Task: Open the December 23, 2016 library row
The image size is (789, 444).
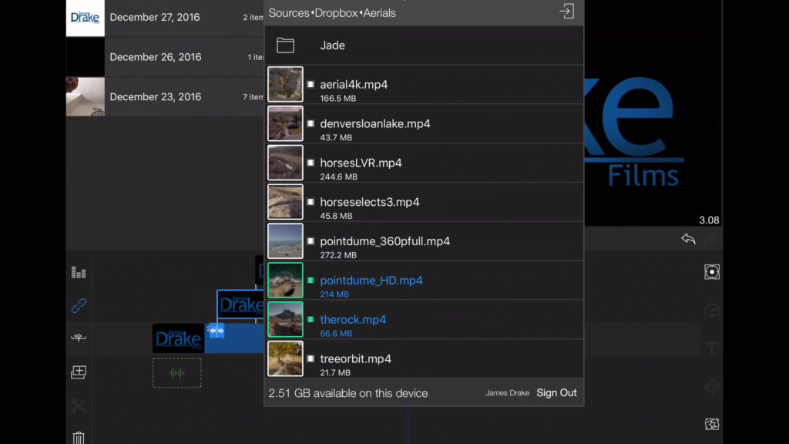Action: (x=165, y=96)
